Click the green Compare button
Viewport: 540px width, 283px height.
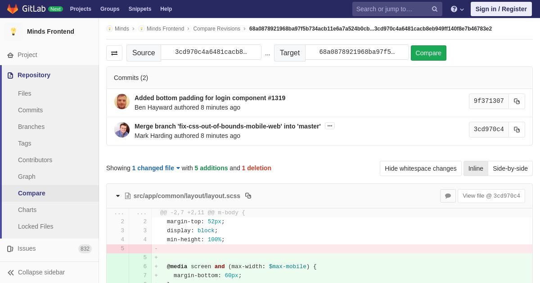[428, 53]
